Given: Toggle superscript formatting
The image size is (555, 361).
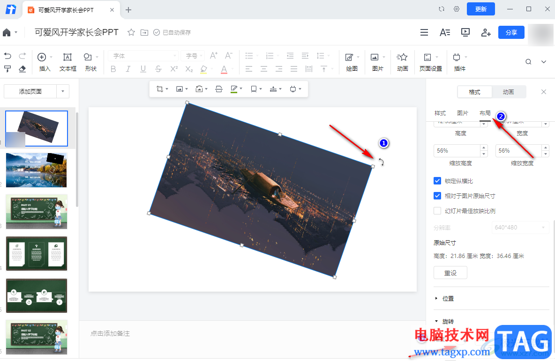Looking at the screenshot, I should [174, 69].
